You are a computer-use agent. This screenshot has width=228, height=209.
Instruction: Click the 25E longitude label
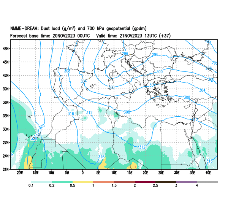pos(161,173)
